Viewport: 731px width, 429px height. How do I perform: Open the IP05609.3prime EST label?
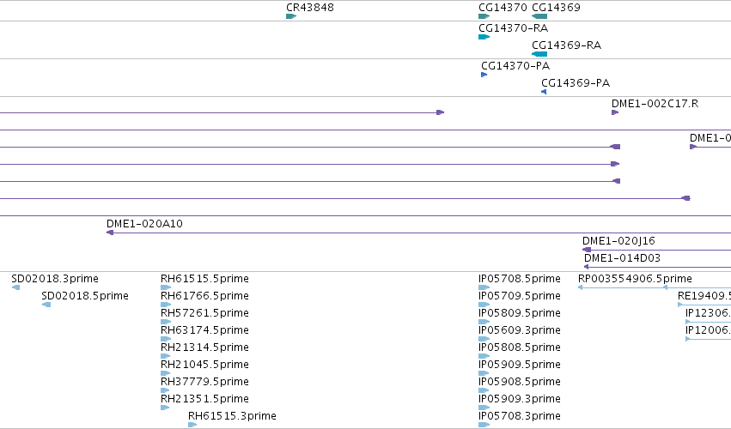pyautogui.click(x=520, y=329)
